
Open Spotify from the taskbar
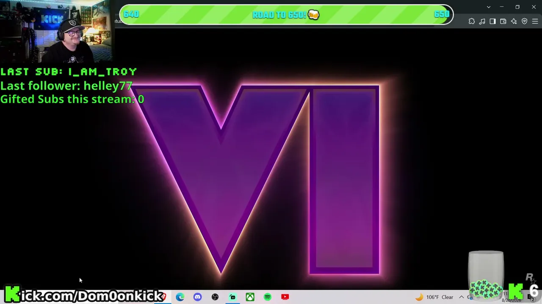pyautogui.click(x=267, y=297)
